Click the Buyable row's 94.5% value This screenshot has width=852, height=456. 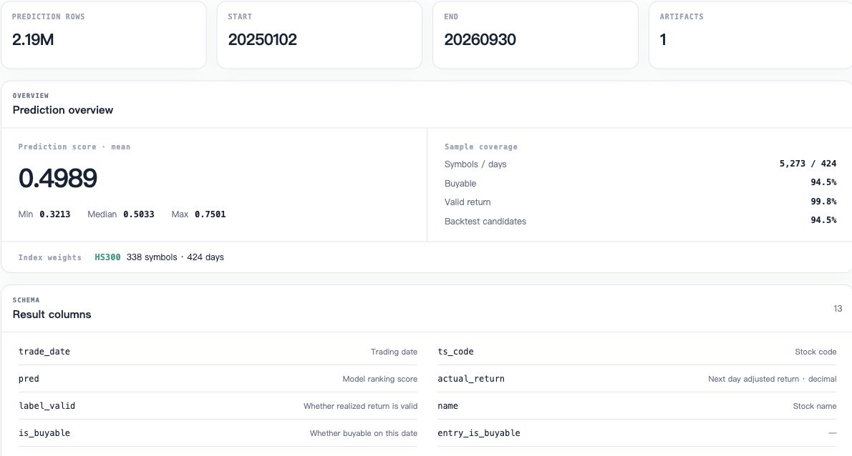824,183
